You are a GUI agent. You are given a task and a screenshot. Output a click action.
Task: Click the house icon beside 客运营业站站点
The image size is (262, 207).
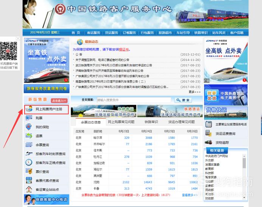click(29, 190)
